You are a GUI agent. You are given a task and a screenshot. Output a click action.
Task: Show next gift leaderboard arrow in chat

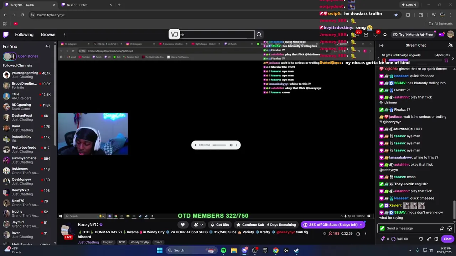pos(453,58)
